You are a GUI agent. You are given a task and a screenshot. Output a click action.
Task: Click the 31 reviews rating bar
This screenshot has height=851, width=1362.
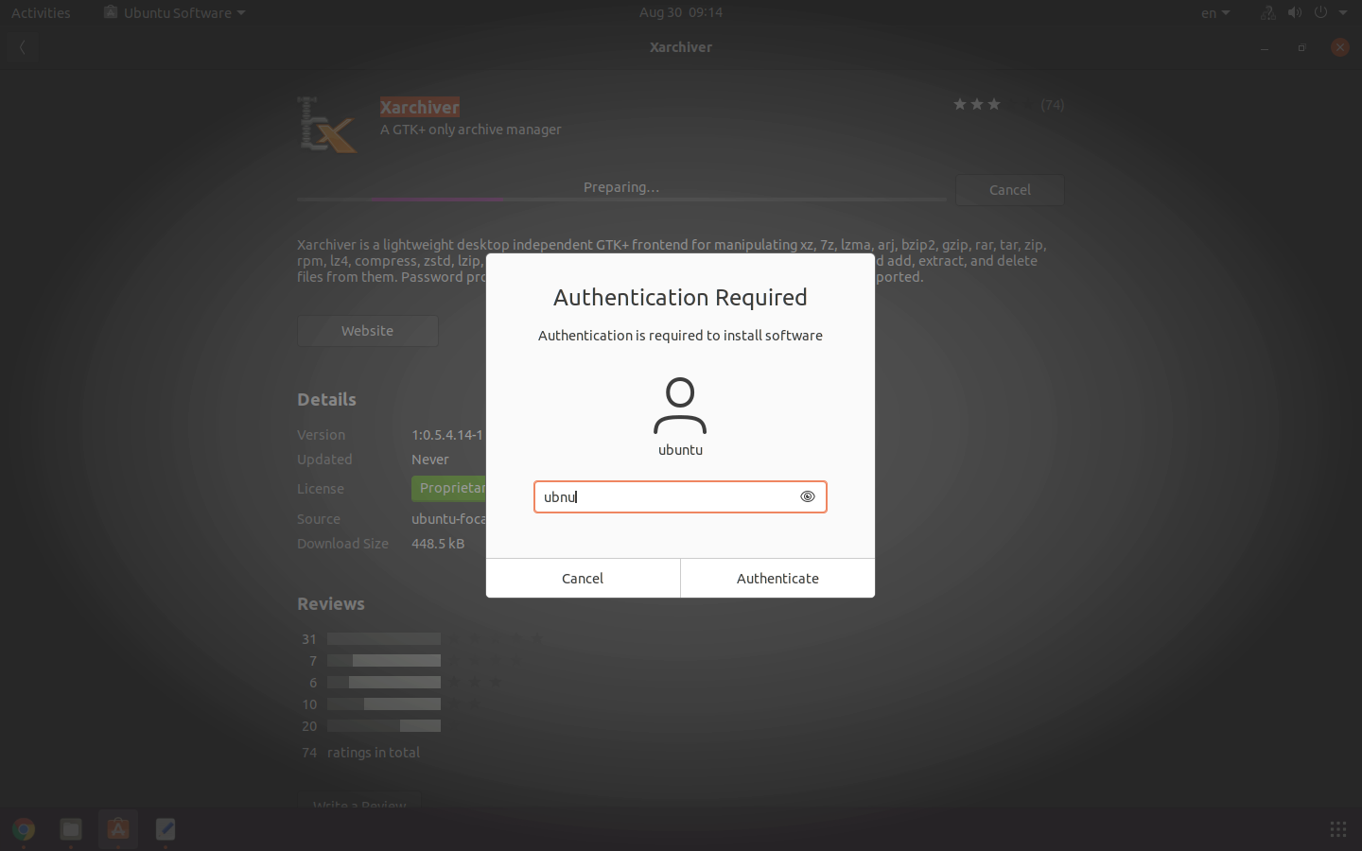[384, 639]
